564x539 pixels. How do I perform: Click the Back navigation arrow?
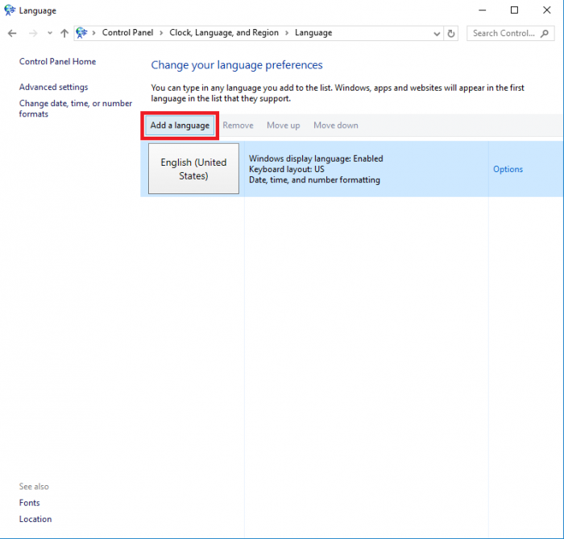[x=12, y=34]
